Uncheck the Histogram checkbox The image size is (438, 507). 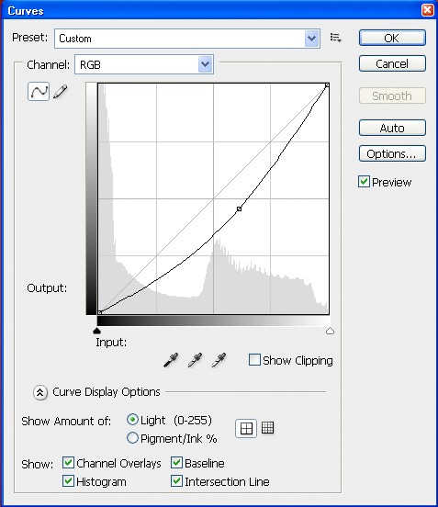(68, 480)
